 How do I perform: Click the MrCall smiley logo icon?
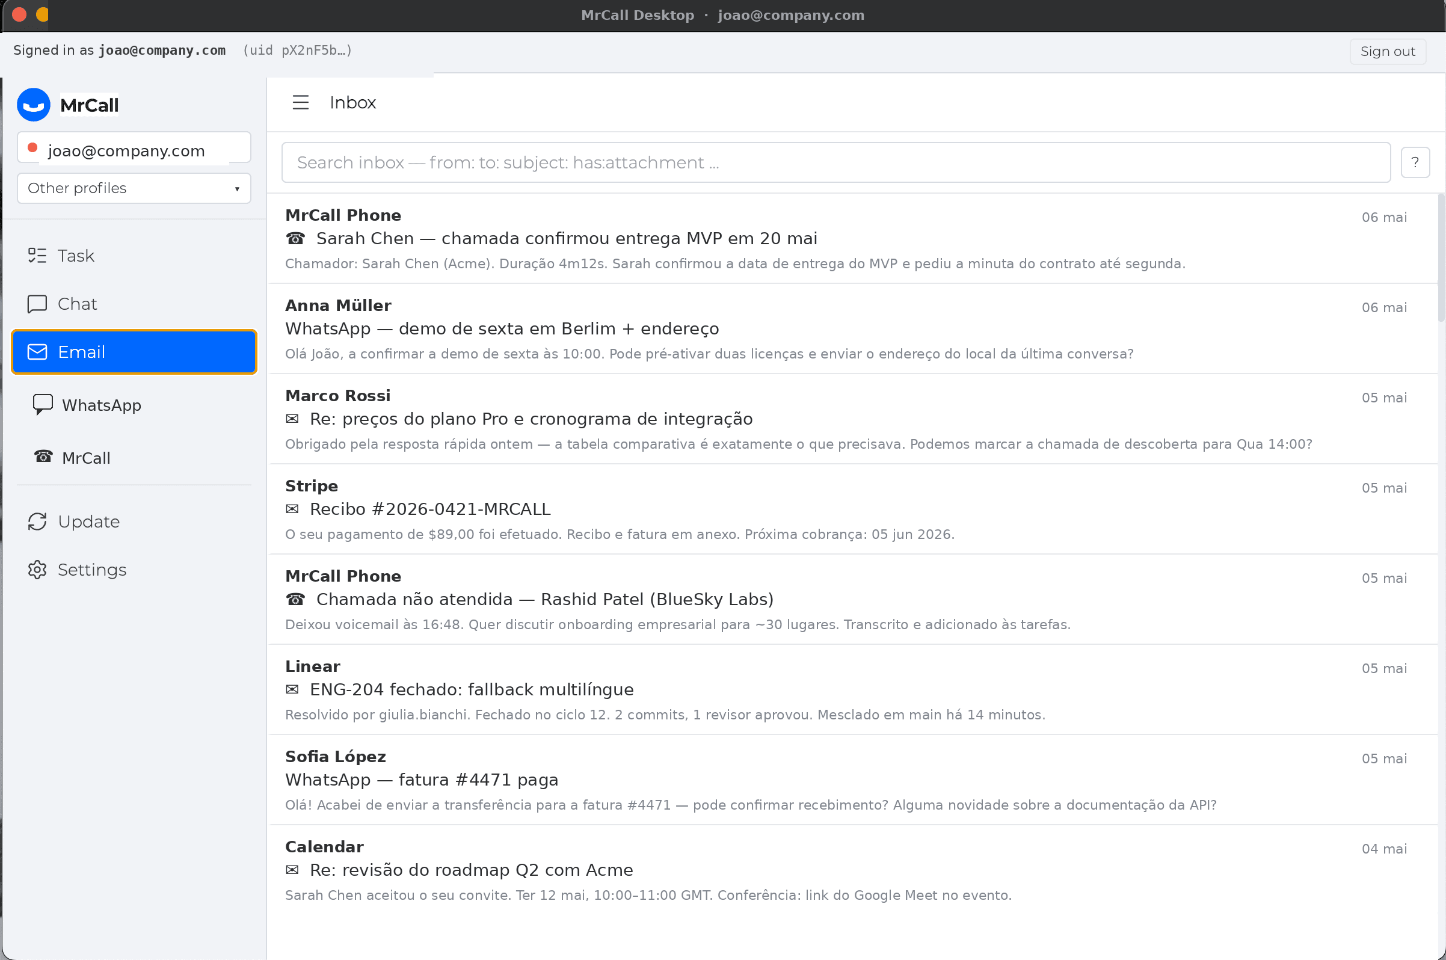[x=34, y=105]
